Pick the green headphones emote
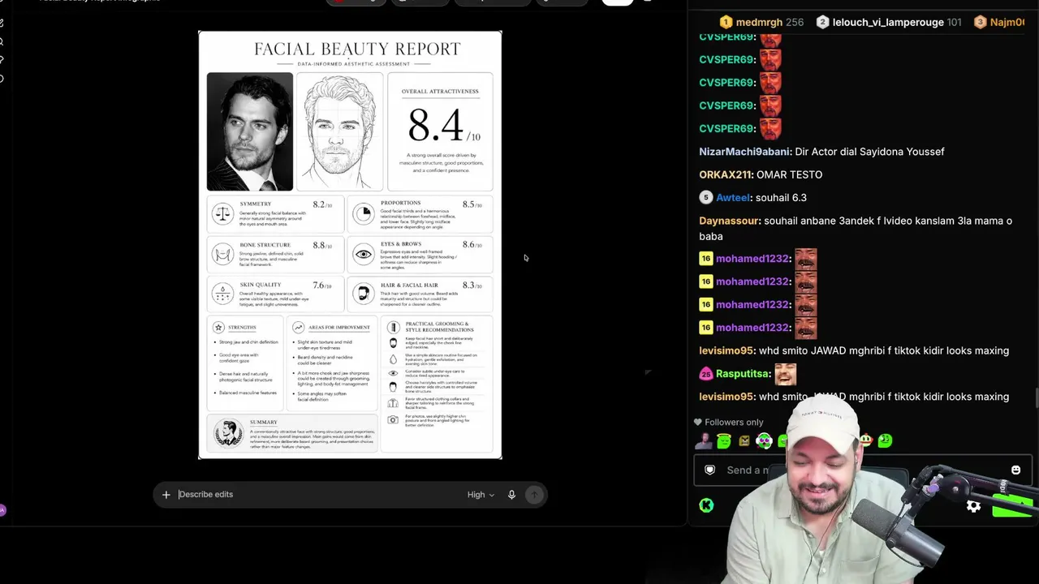 764,441
